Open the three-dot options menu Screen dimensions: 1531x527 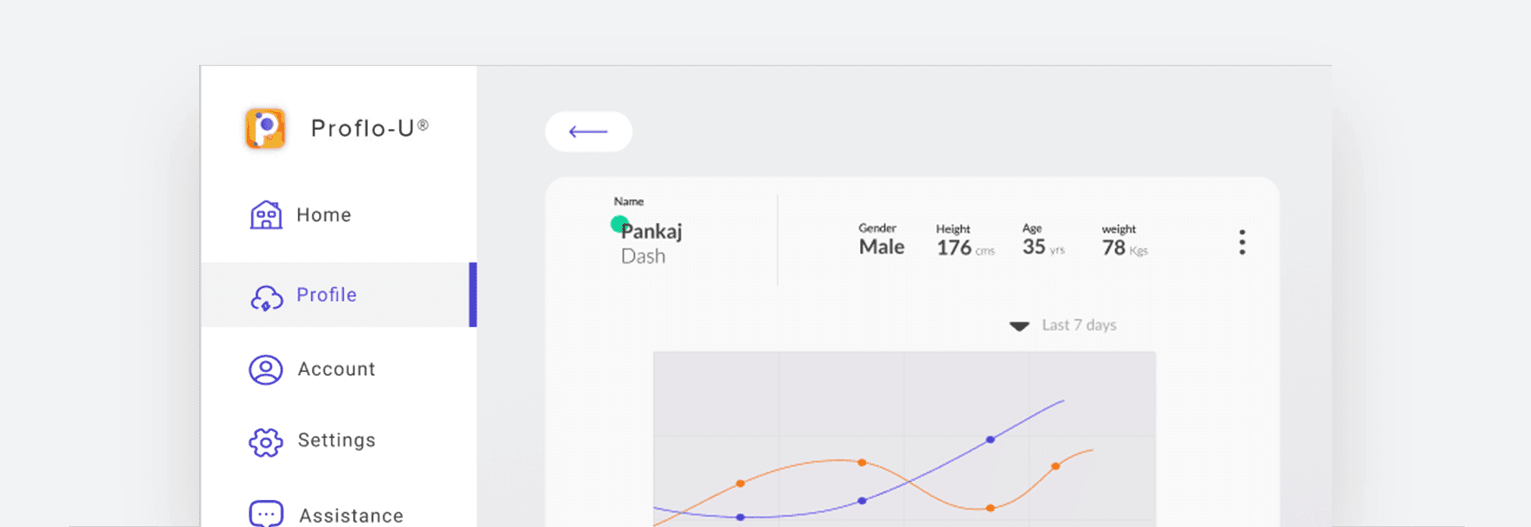[1242, 242]
